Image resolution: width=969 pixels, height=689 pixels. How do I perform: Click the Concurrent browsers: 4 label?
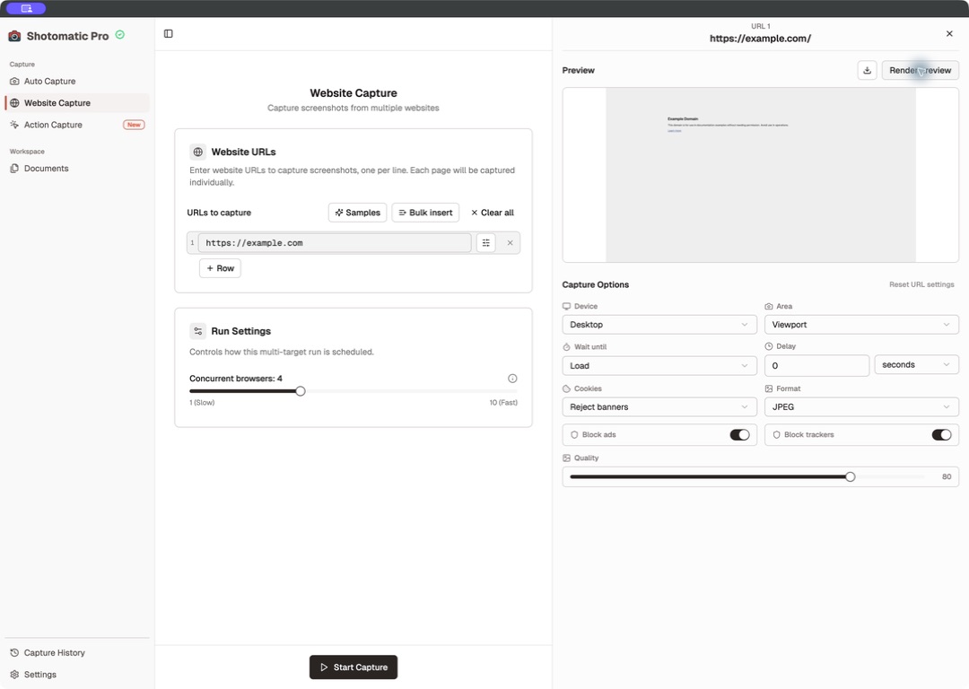(x=235, y=379)
